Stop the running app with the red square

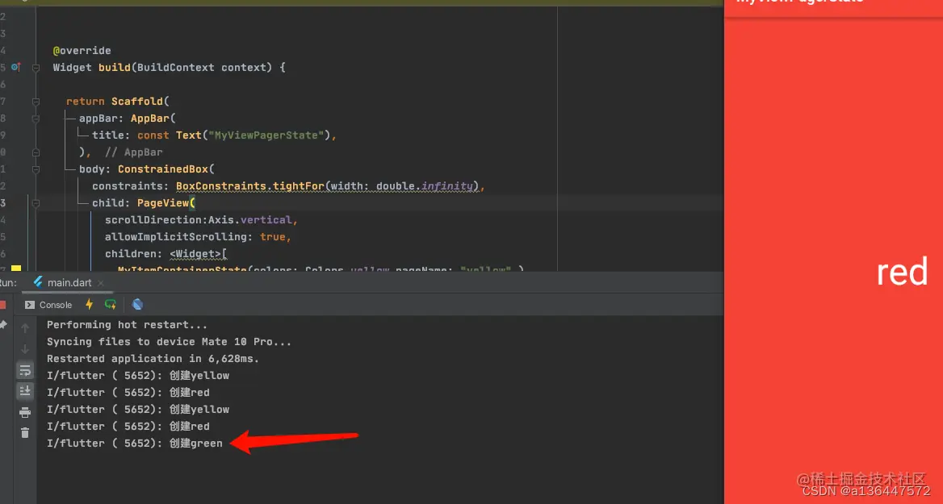pos(2,305)
